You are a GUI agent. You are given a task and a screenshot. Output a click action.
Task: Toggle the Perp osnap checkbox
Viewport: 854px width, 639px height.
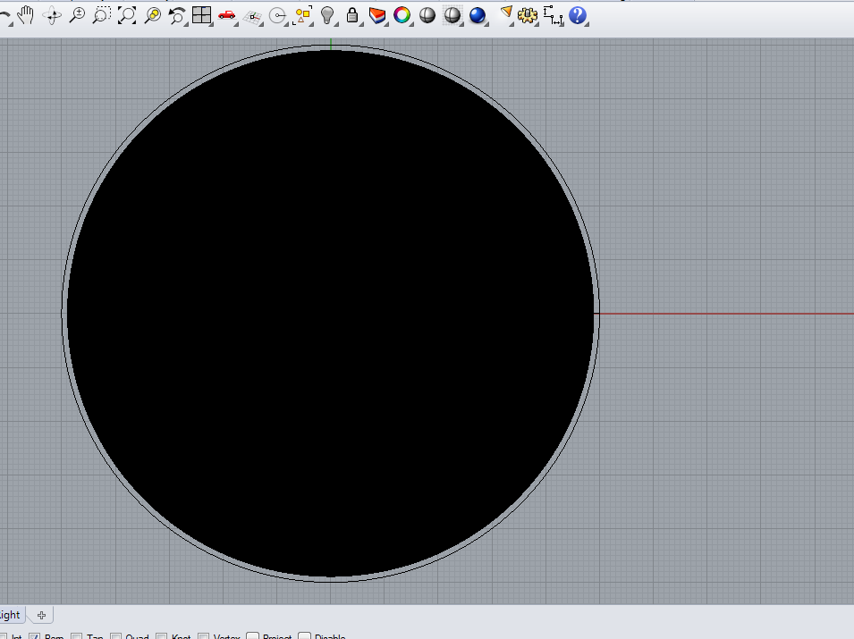34,637
